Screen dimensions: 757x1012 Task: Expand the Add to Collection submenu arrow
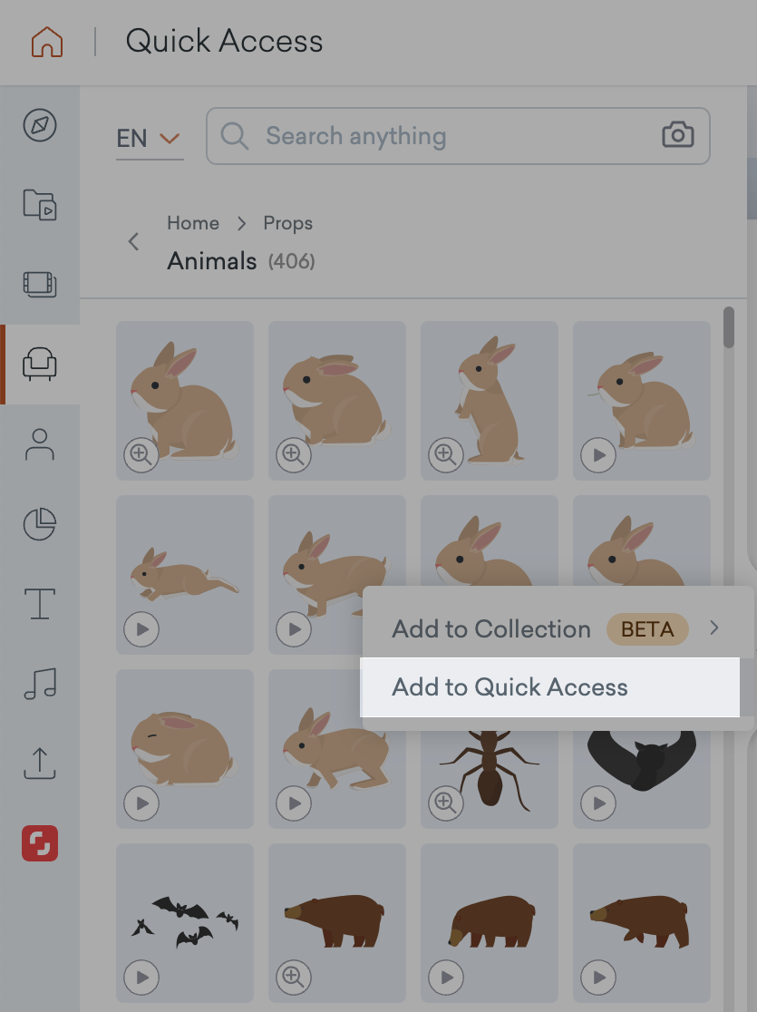point(714,628)
